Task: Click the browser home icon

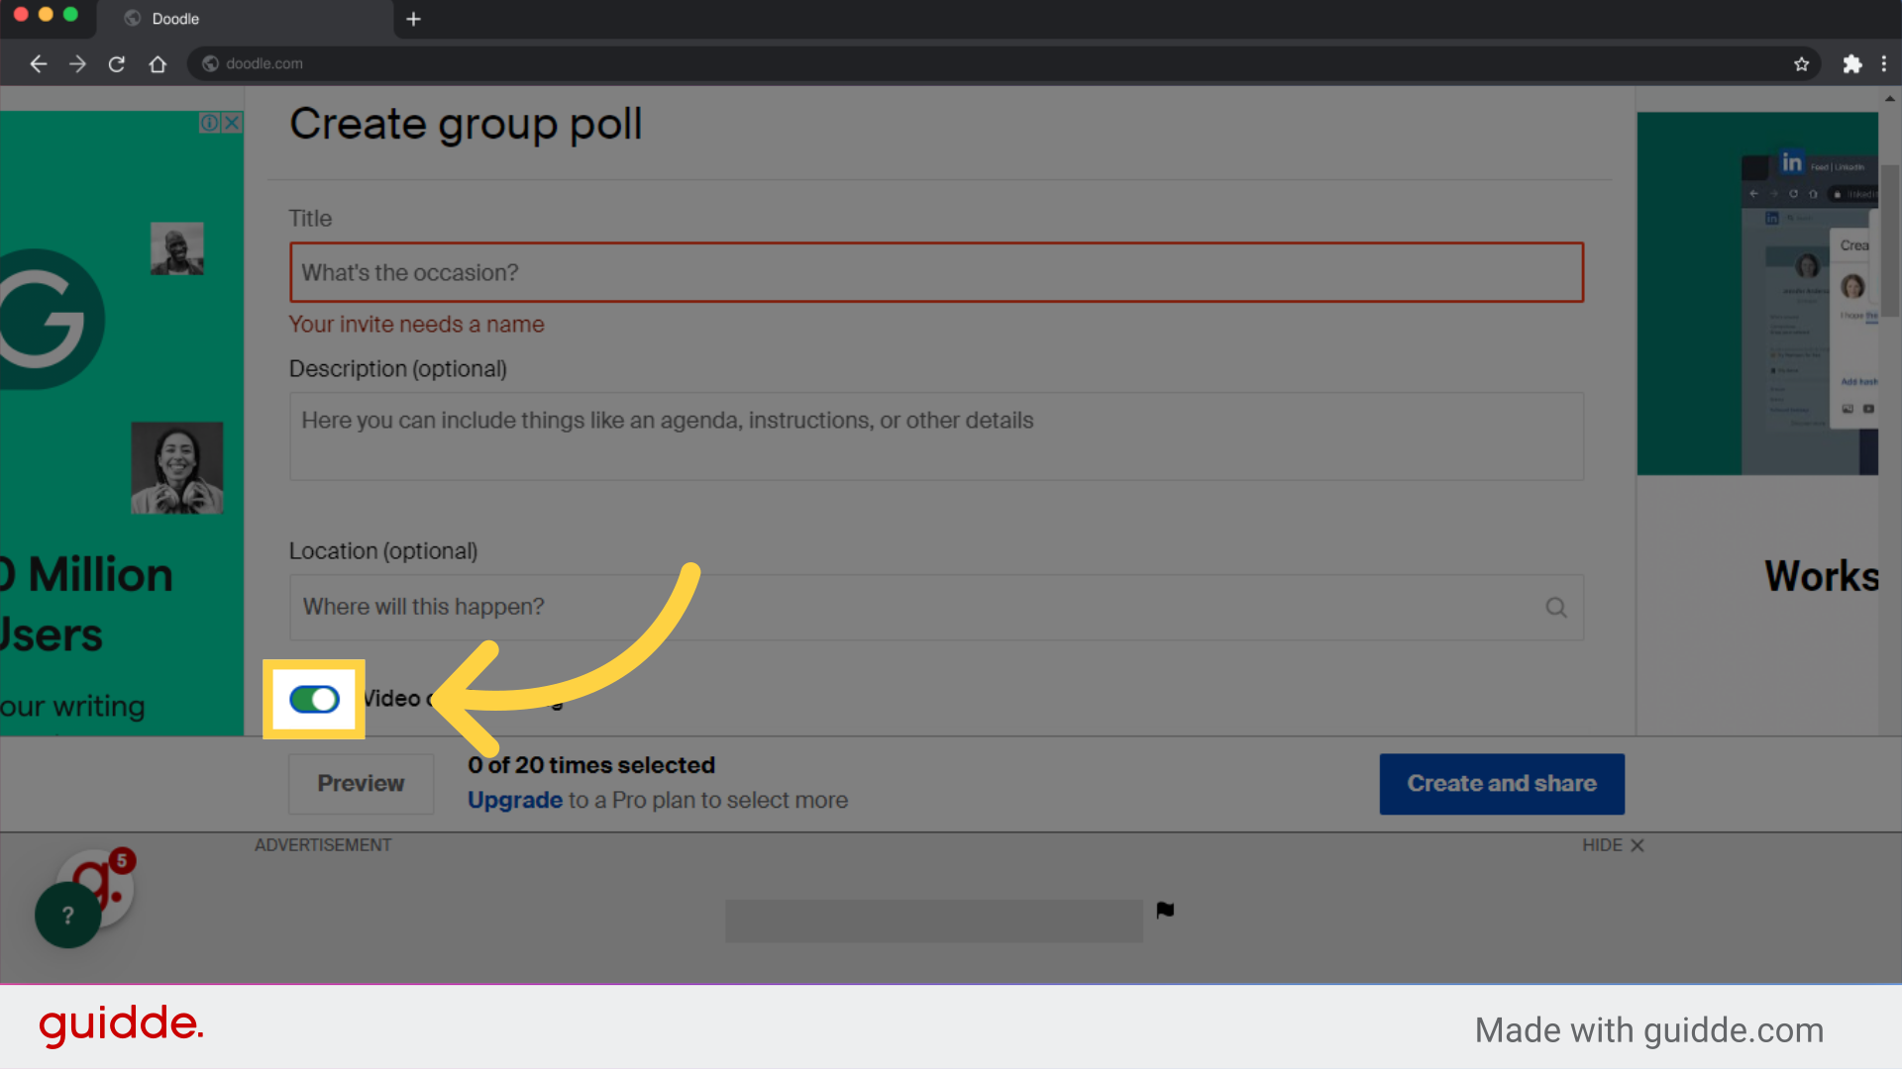Action: [x=158, y=63]
